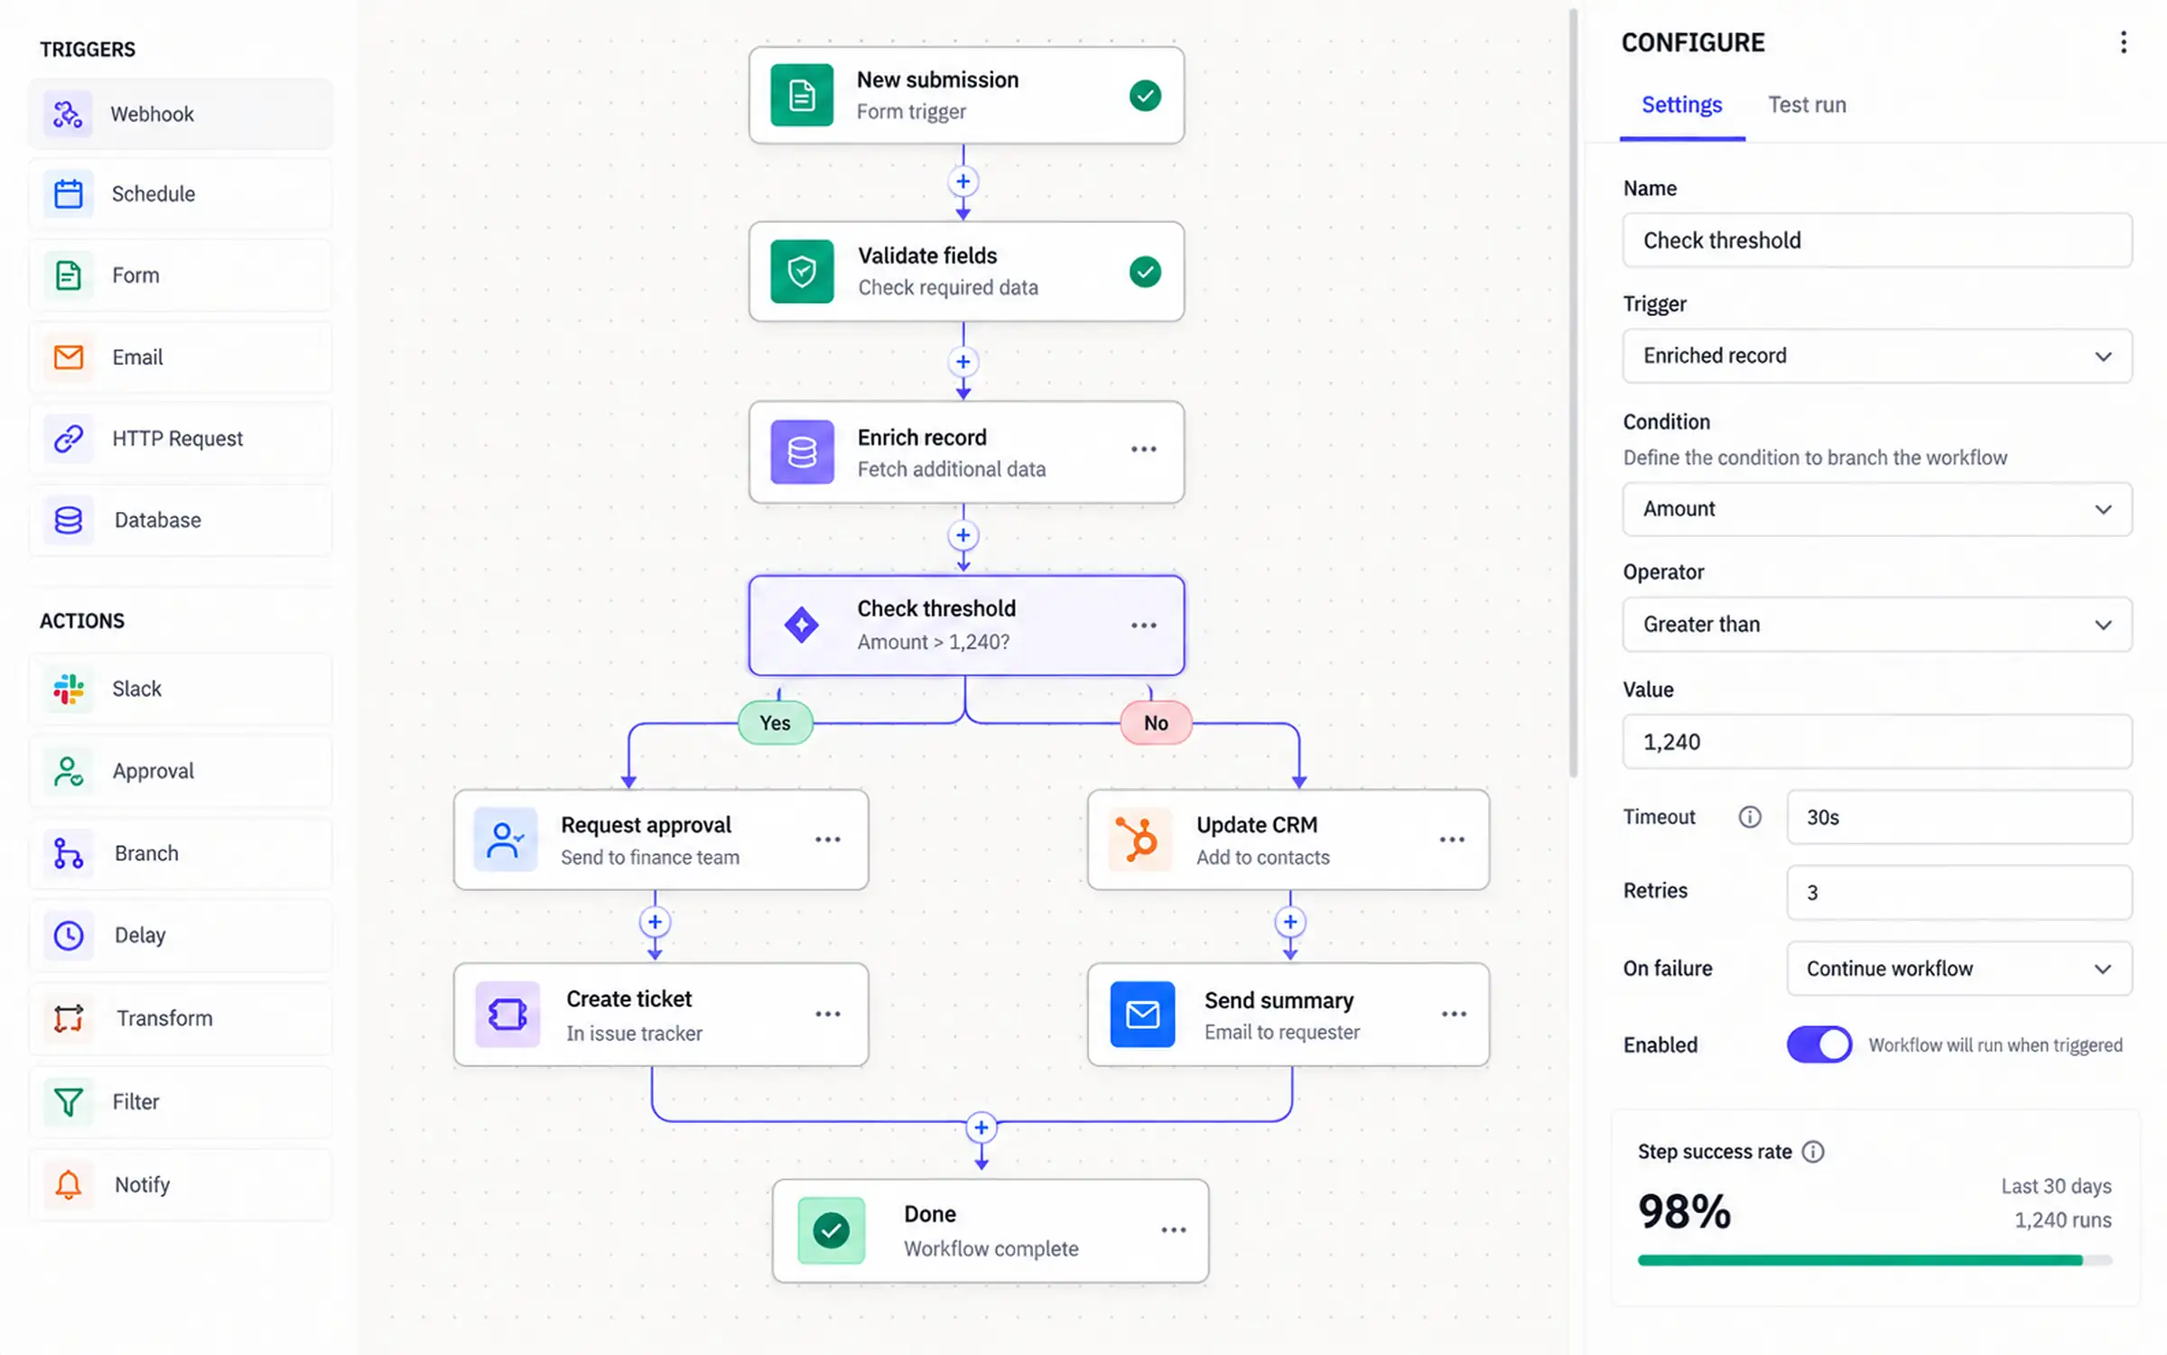Viewport: 2167px width, 1355px height.
Task: Add step below Request approval node
Action: click(655, 922)
